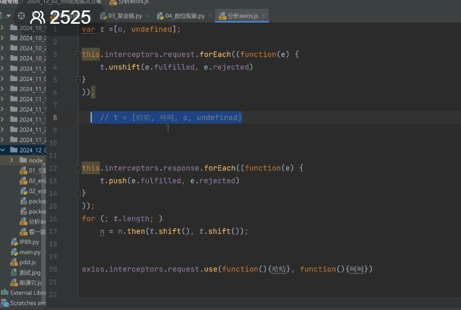Click the JS icon of 分析ax file
The image size is (461, 310).
pos(23,221)
